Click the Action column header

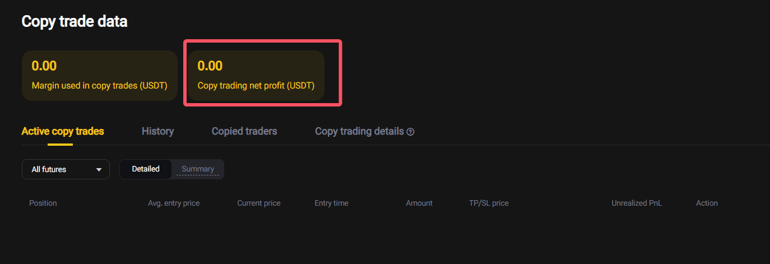(707, 203)
